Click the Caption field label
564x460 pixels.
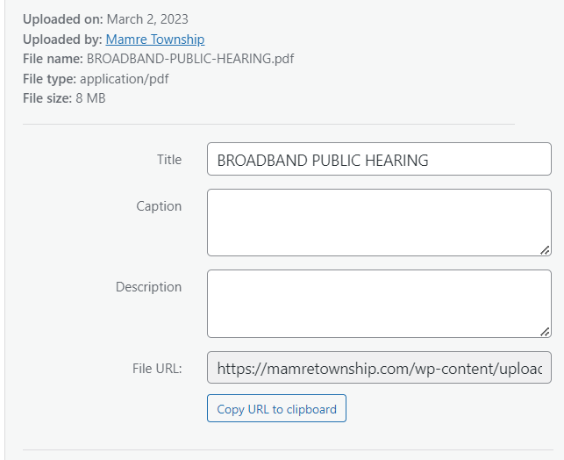pyautogui.click(x=159, y=206)
